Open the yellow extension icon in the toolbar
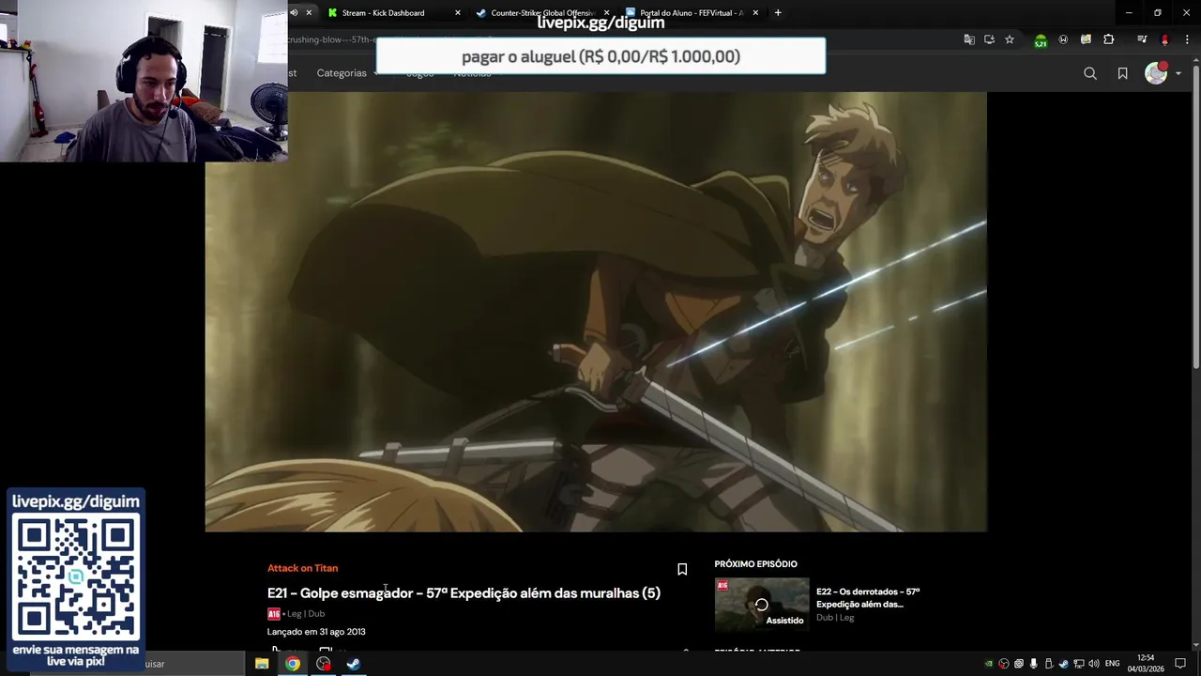Screen dimensions: 1201x676 tap(1086, 39)
